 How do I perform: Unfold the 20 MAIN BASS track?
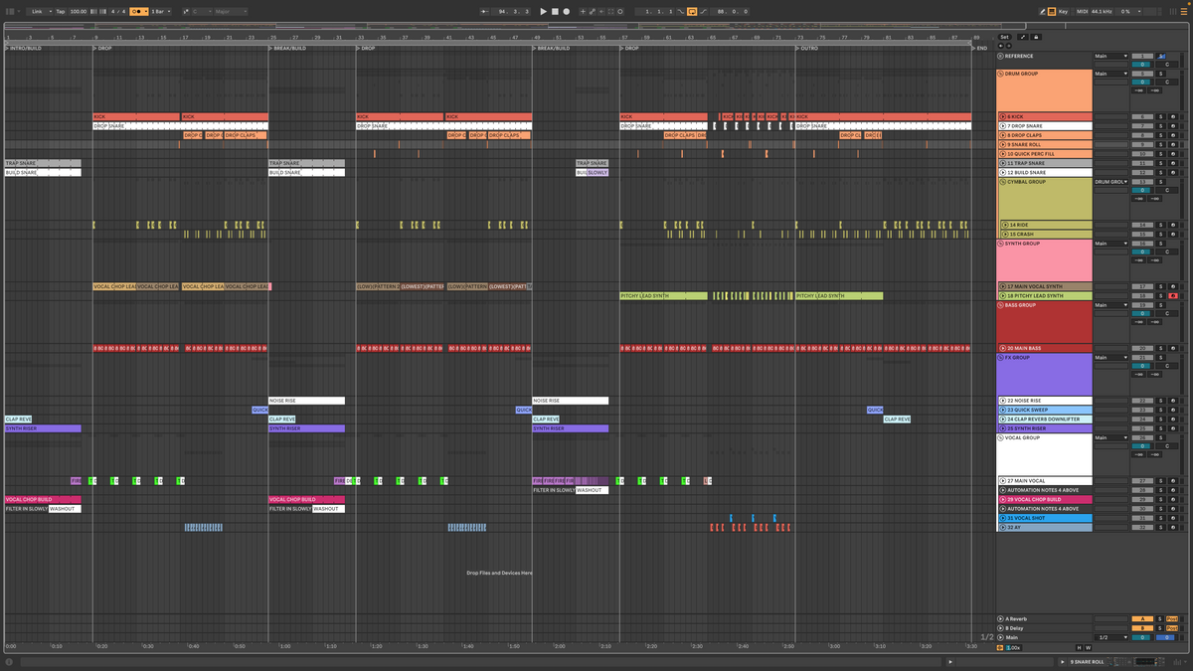pos(1004,348)
